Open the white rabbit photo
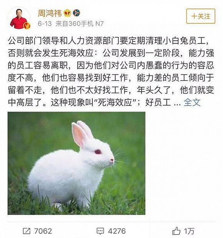The width and height of the screenshot is (223, 238). (x=77, y=163)
